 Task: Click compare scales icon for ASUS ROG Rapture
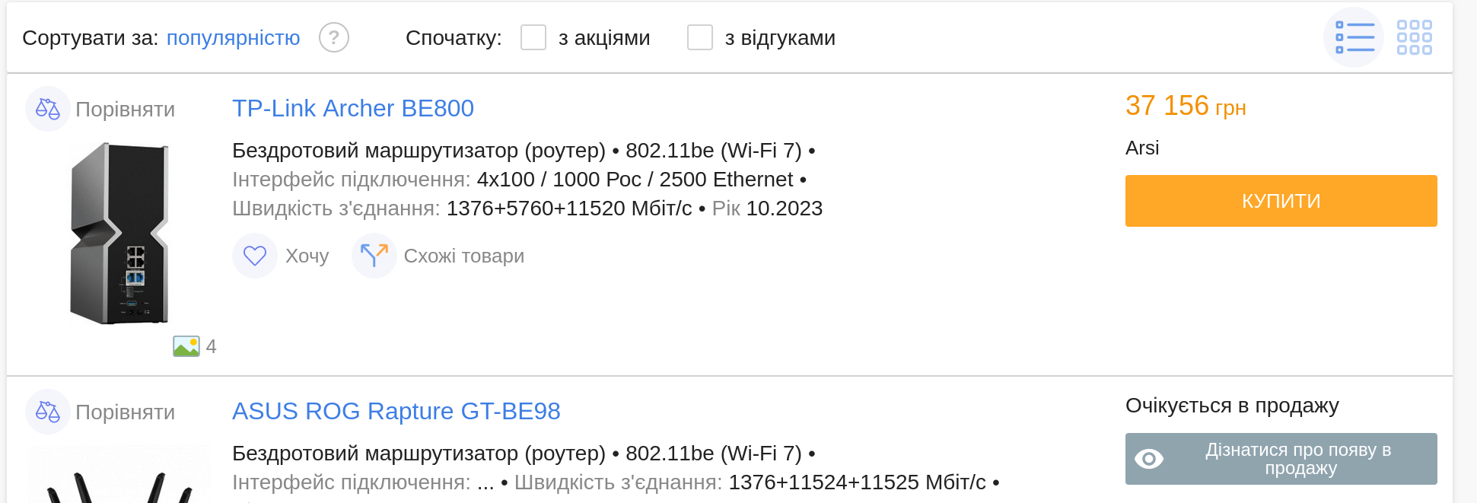47,412
